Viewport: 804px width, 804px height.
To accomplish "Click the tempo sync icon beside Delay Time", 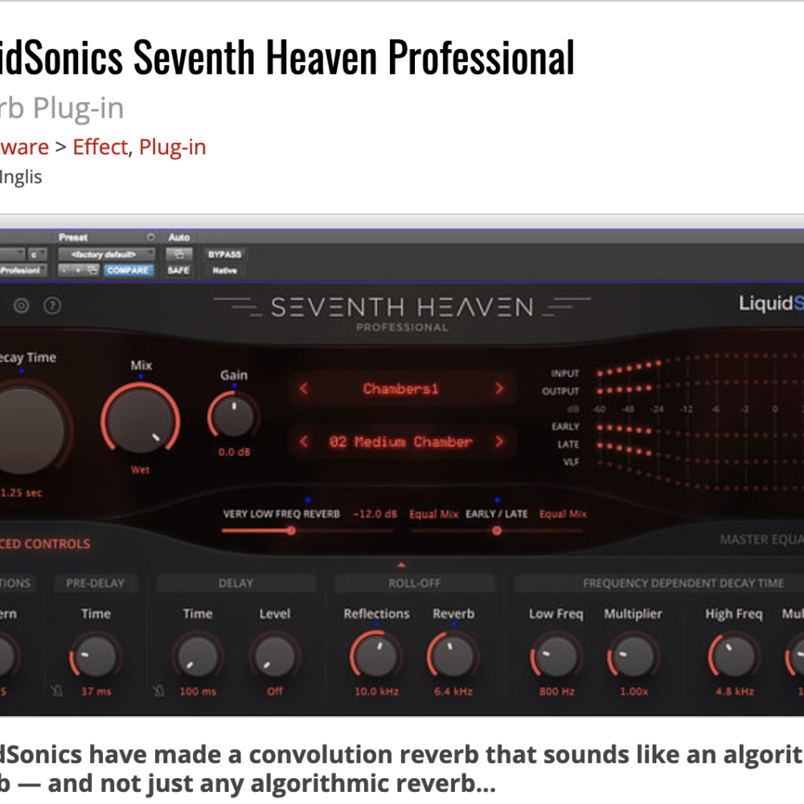I will coord(159,691).
